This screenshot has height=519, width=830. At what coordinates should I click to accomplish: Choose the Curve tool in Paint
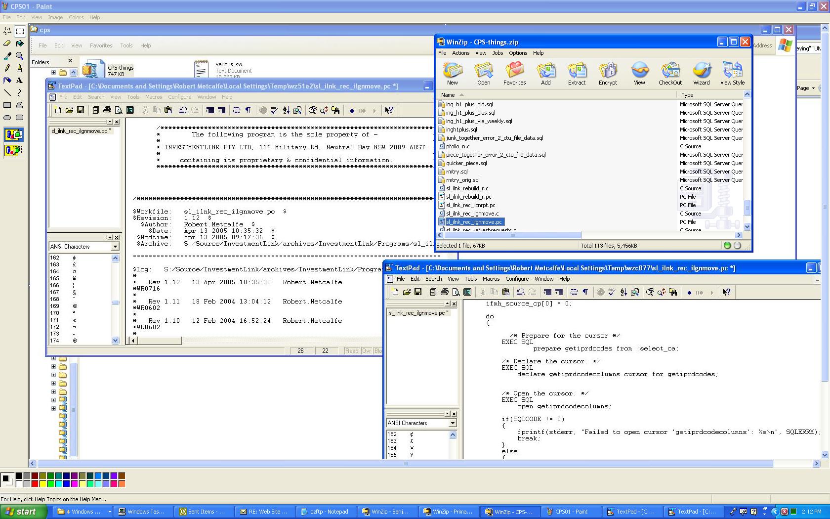(x=20, y=92)
